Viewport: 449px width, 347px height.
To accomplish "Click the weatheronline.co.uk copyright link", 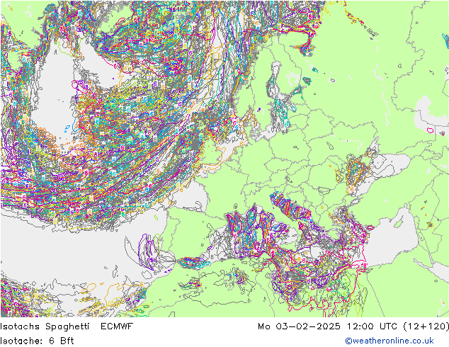I will point(389,341).
